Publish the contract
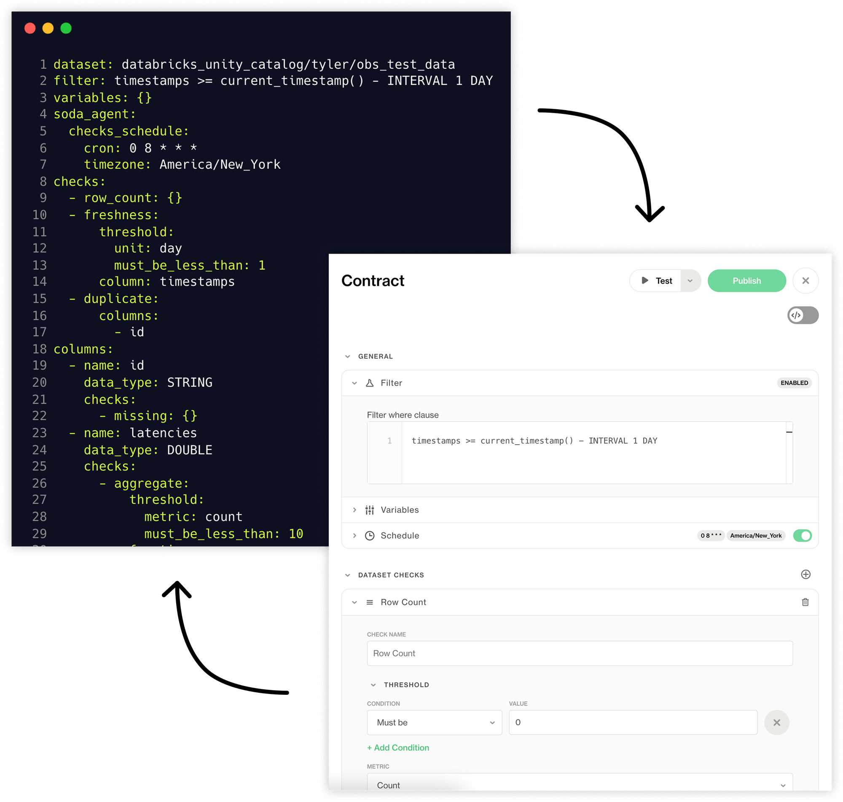Viewport: 843px width, 802px height. [746, 281]
